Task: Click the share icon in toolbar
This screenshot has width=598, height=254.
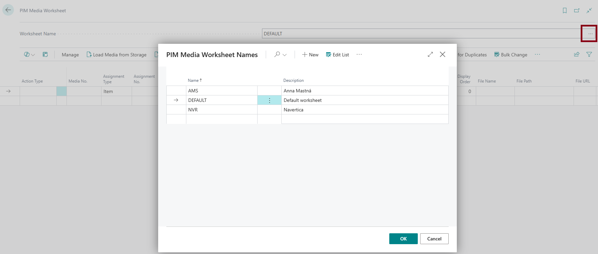Action: (577, 54)
